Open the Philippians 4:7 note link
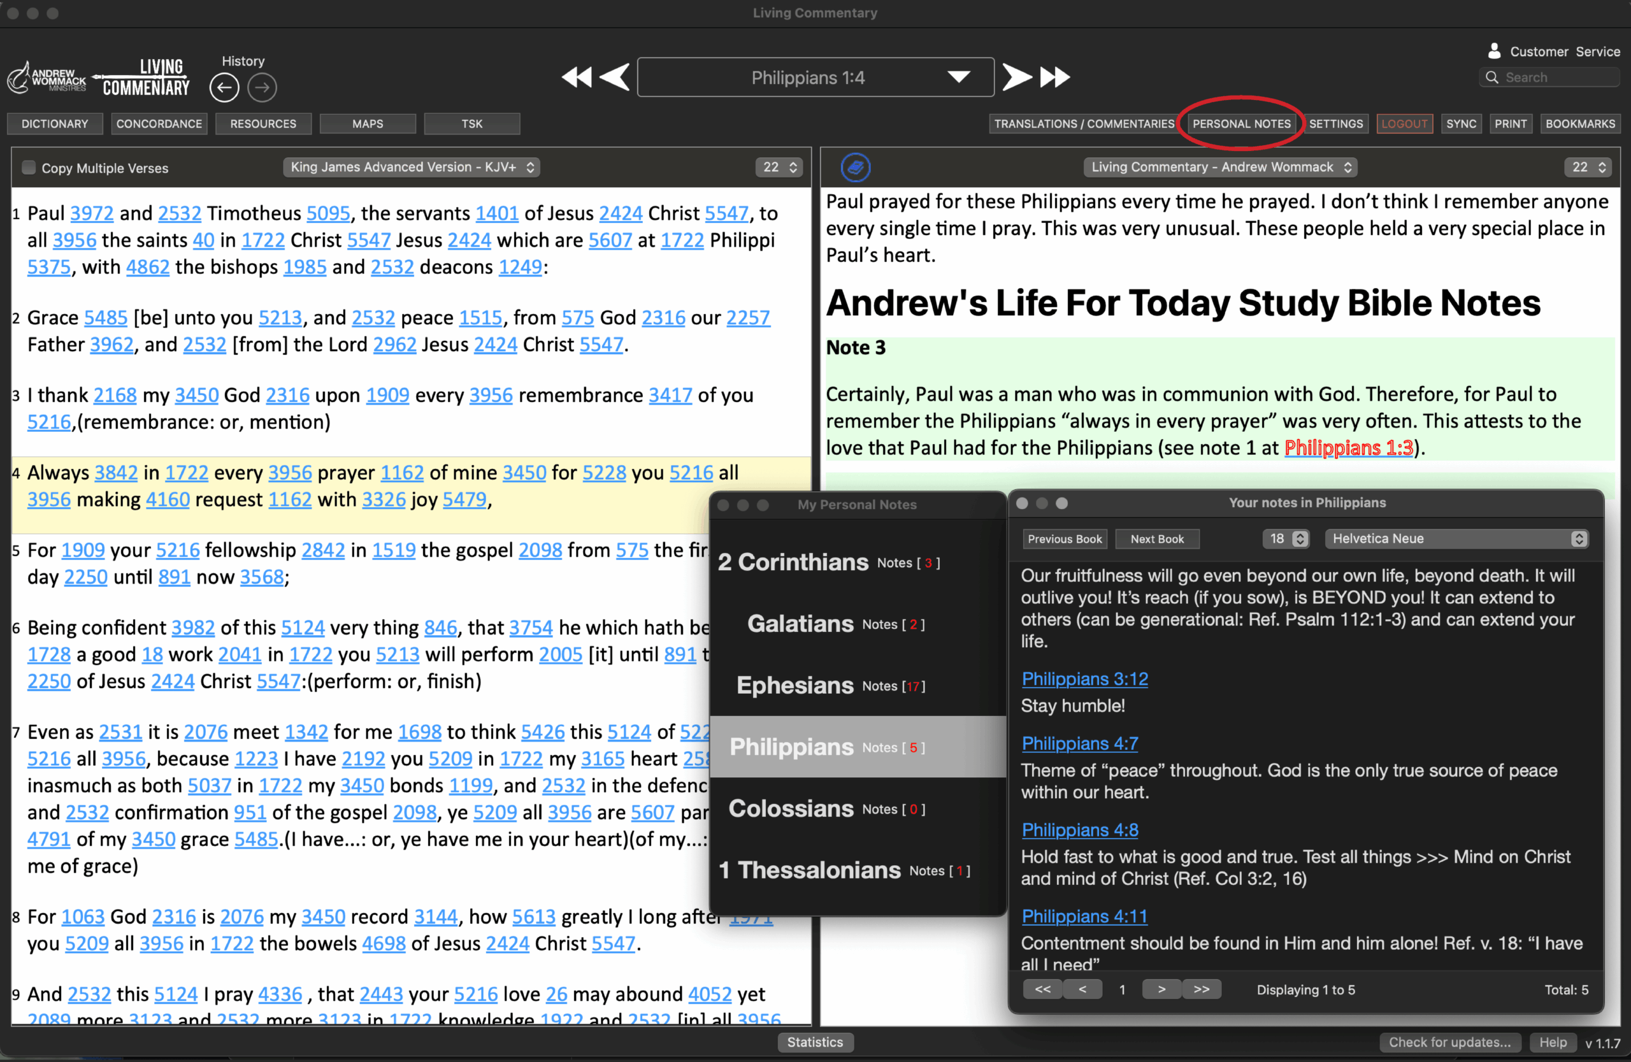This screenshot has width=1631, height=1062. pyautogui.click(x=1079, y=743)
